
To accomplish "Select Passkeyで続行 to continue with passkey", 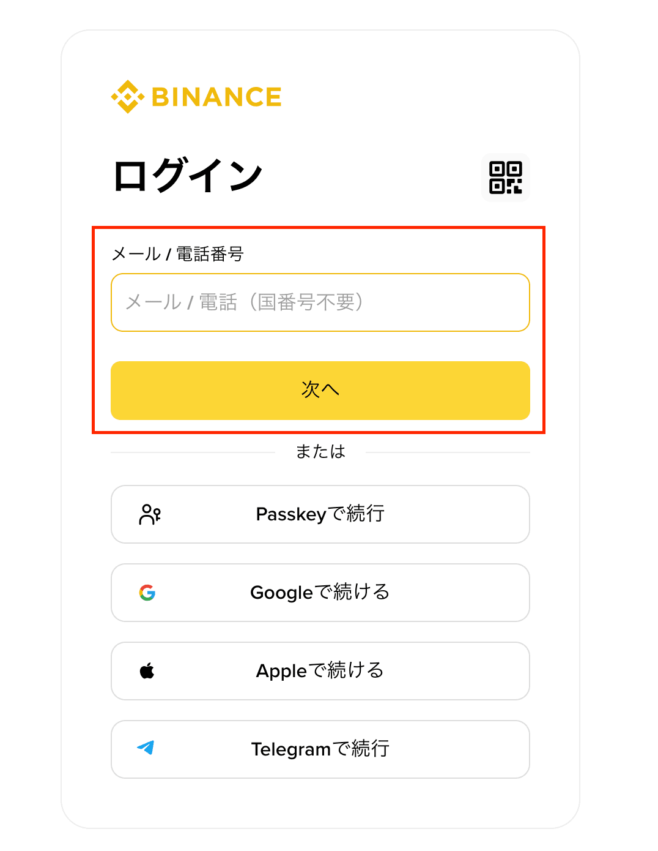I will [x=320, y=514].
